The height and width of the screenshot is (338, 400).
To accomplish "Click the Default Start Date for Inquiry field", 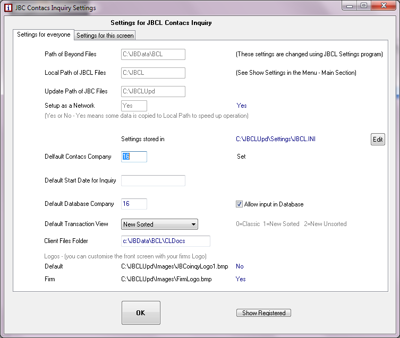I will pos(153,181).
